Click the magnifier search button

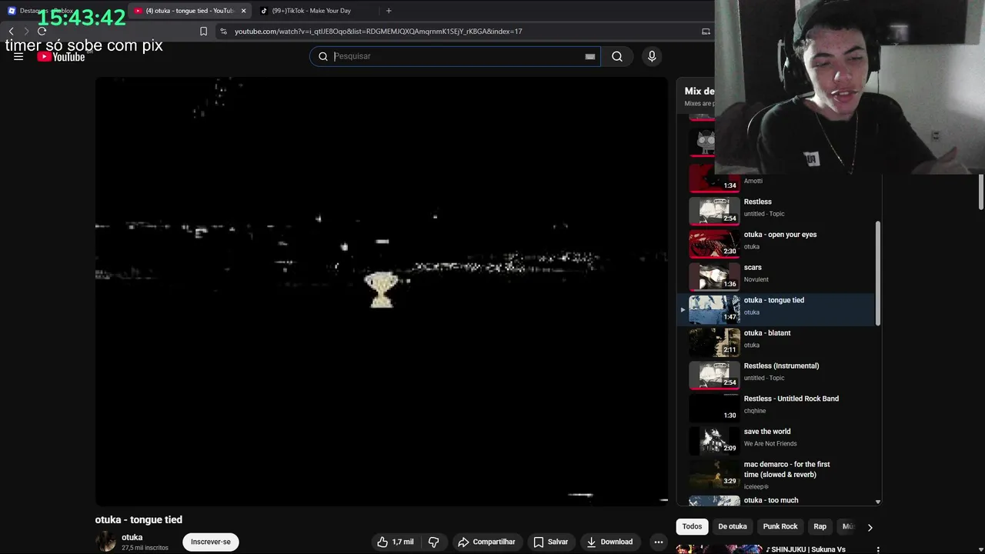point(617,56)
